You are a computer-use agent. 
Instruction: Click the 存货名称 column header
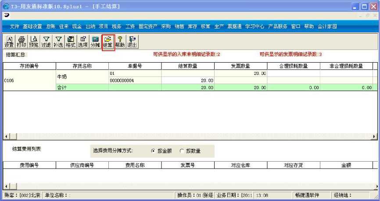[x=82, y=66]
